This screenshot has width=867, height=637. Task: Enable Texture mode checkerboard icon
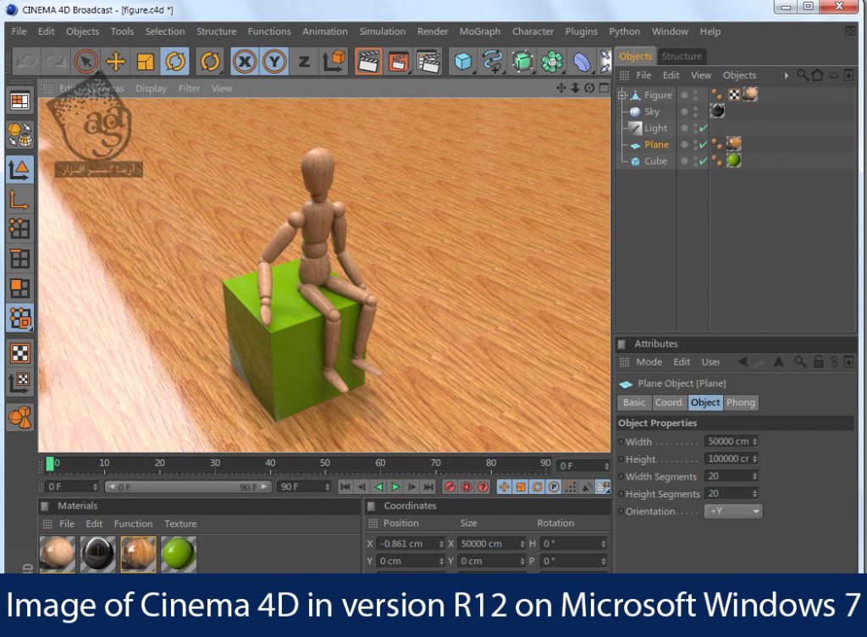20,353
